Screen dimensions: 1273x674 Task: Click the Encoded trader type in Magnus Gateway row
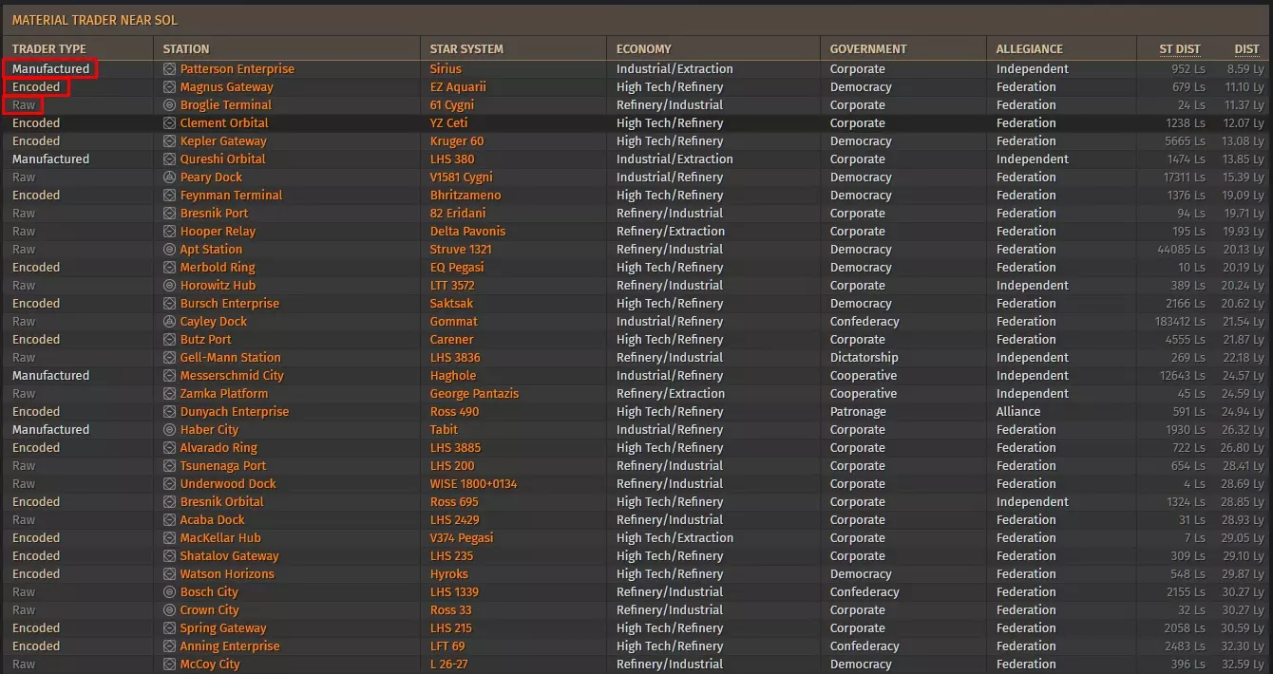coord(36,87)
